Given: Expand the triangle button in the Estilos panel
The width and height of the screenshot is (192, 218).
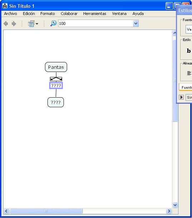Looking at the screenshot, I should [x=181, y=97].
